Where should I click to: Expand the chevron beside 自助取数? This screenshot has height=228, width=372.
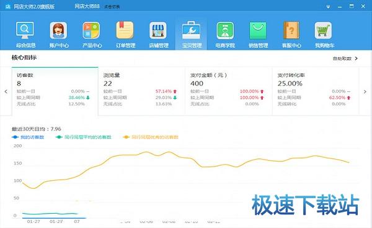tap(356, 58)
